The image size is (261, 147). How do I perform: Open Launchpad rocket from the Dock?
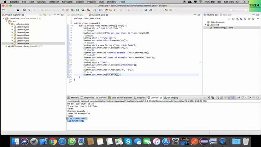34,142
